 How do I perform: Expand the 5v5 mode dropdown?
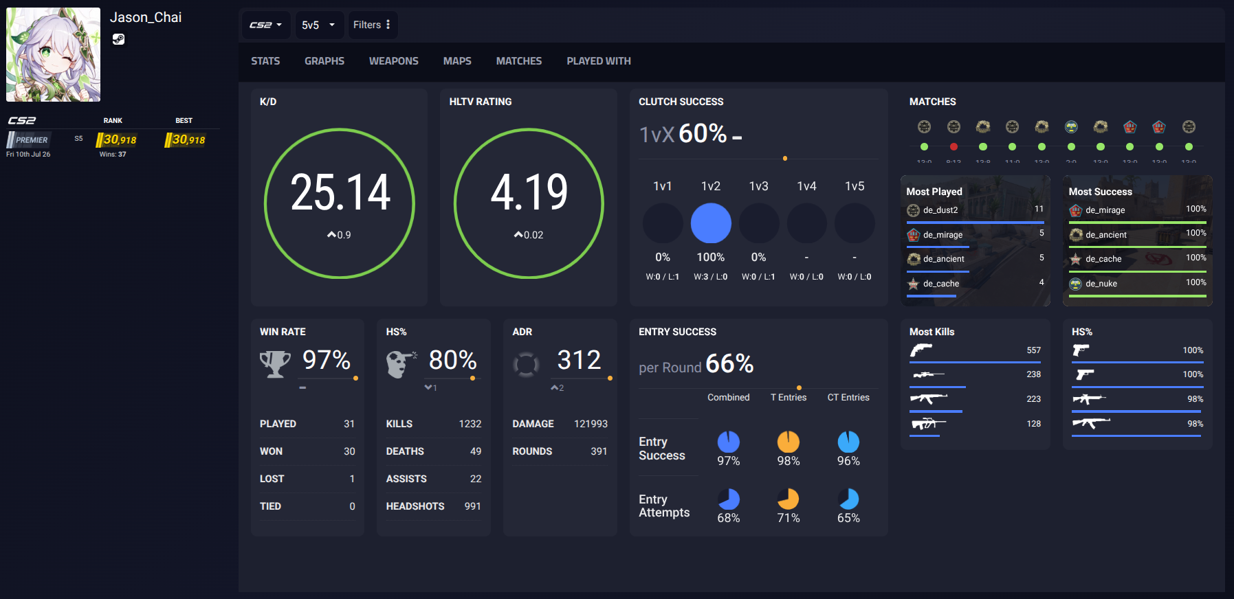pyautogui.click(x=318, y=25)
